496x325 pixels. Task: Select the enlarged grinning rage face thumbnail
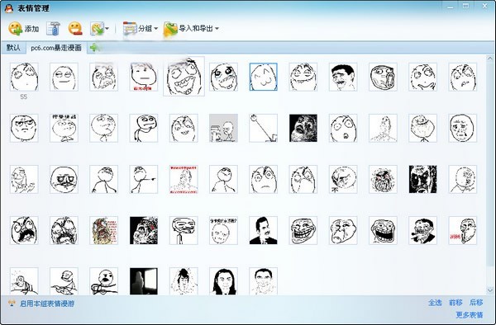[184, 76]
